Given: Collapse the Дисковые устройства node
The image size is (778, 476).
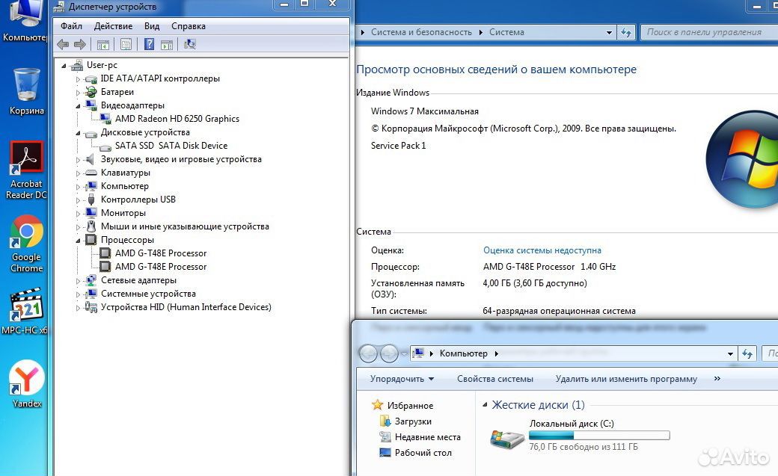Looking at the screenshot, I should pos(78,133).
